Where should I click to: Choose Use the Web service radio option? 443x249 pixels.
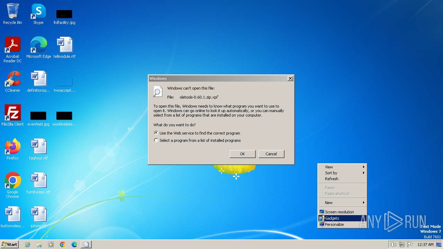(x=197, y=133)
